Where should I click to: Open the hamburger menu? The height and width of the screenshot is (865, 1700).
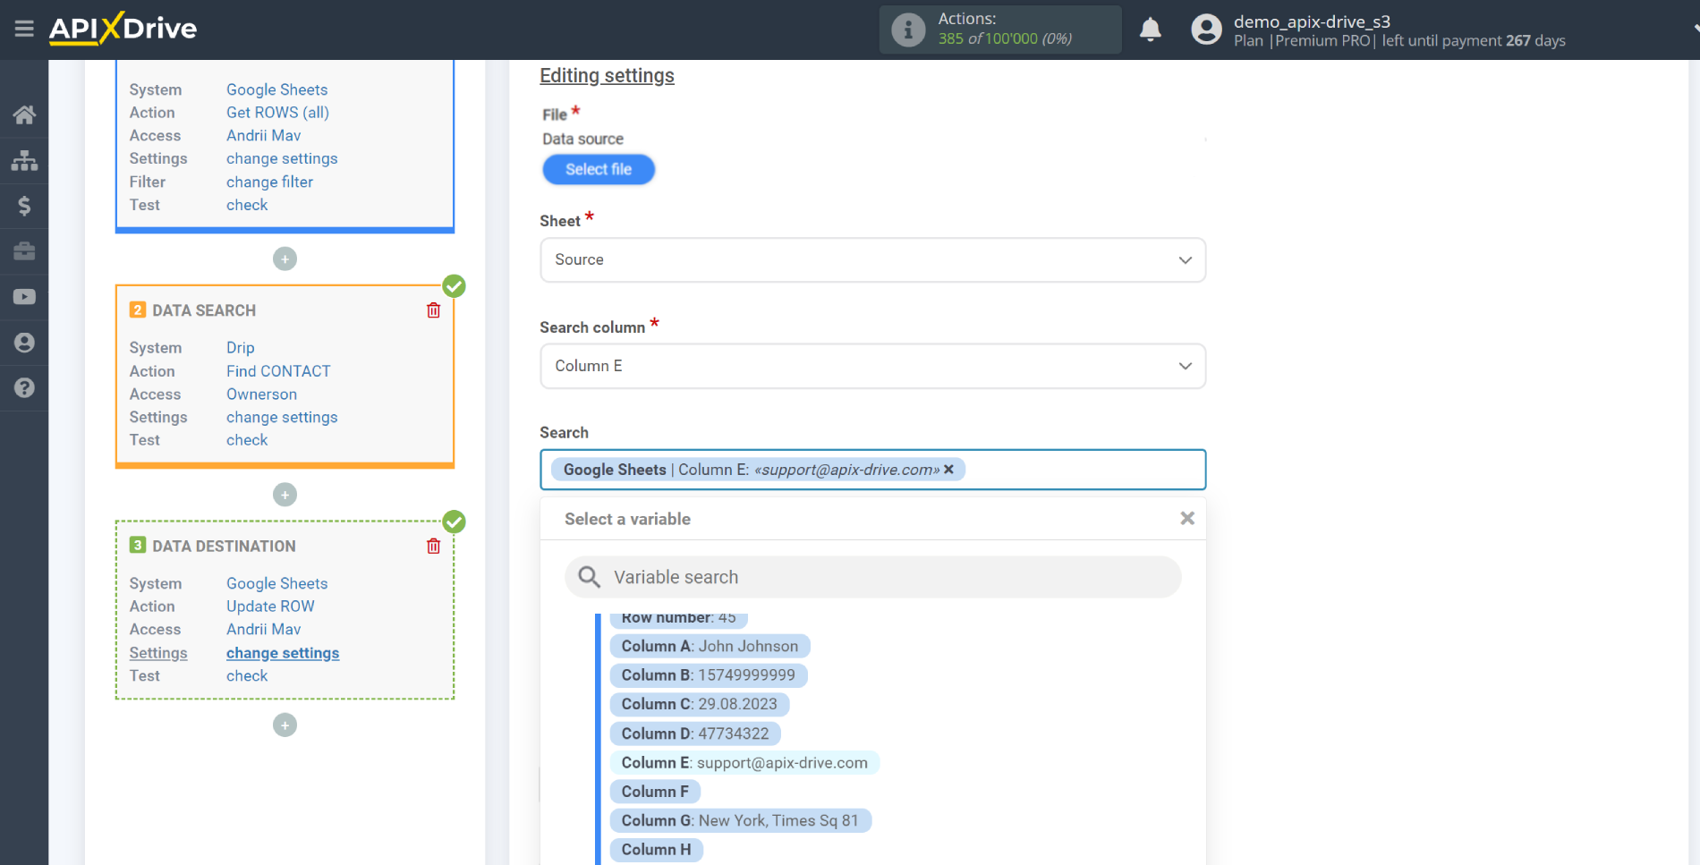24,29
